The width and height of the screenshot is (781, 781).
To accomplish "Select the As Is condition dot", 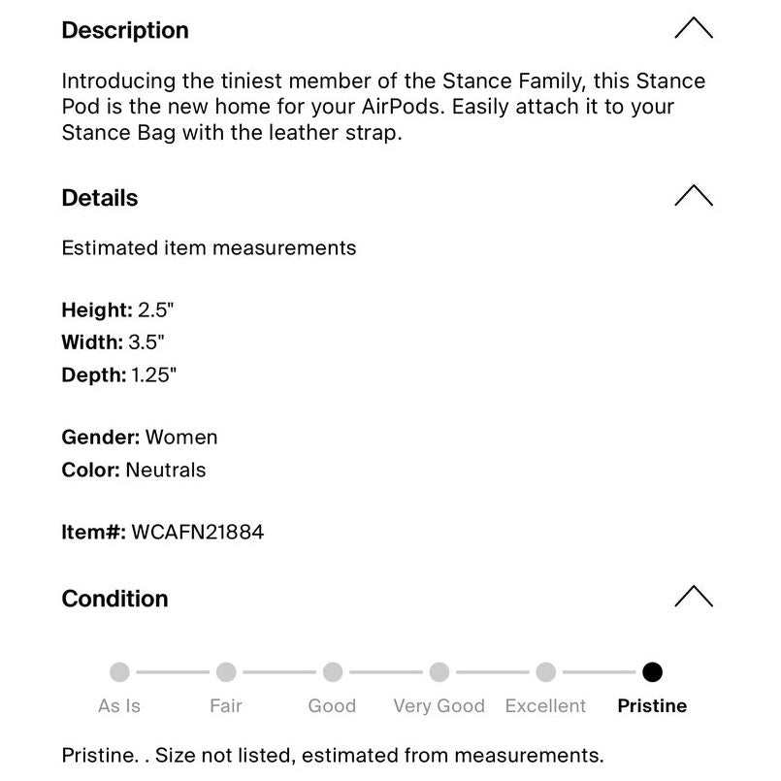I will pyautogui.click(x=119, y=672).
